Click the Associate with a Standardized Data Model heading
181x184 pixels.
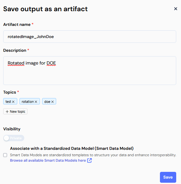72,149
